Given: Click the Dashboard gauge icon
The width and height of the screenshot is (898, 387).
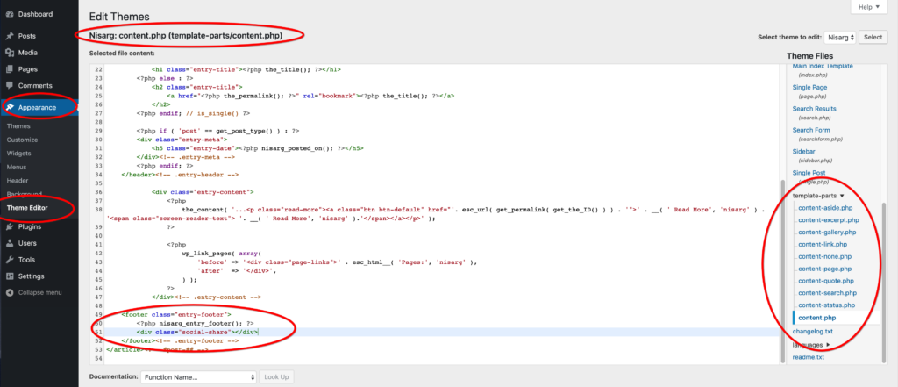Looking at the screenshot, I should [x=10, y=14].
